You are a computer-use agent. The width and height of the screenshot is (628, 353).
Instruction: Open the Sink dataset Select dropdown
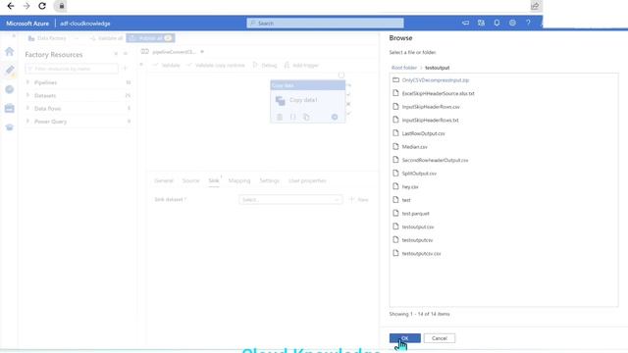coord(290,199)
